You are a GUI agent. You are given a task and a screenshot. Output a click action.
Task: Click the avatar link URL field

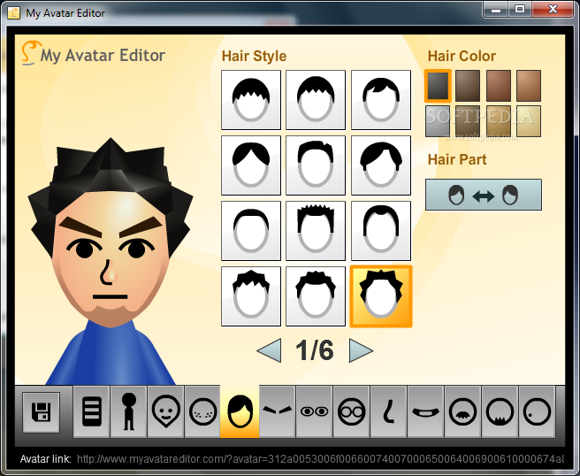[320, 459]
